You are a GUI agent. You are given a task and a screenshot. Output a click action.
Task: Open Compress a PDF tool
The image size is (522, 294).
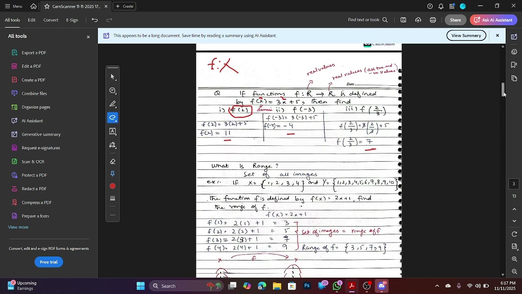pyautogui.click(x=36, y=203)
